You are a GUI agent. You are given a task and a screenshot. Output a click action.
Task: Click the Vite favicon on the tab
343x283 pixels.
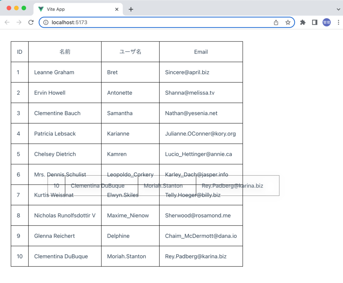click(x=40, y=9)
